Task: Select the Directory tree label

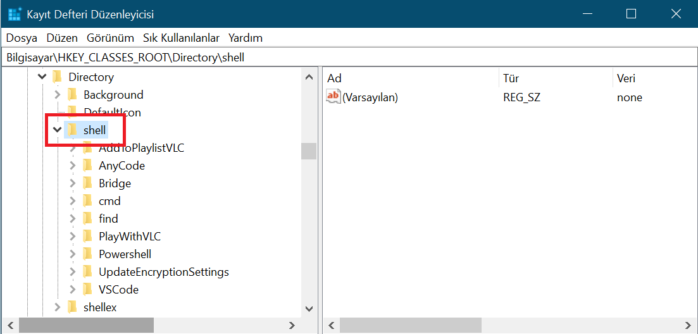Action: click(x=91, y=77)
